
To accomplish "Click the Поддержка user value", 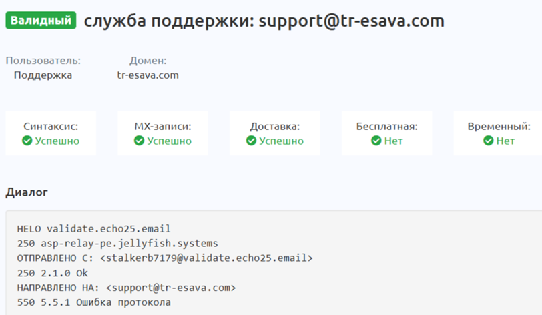I will pyautogui.click(x=43, y=75).
